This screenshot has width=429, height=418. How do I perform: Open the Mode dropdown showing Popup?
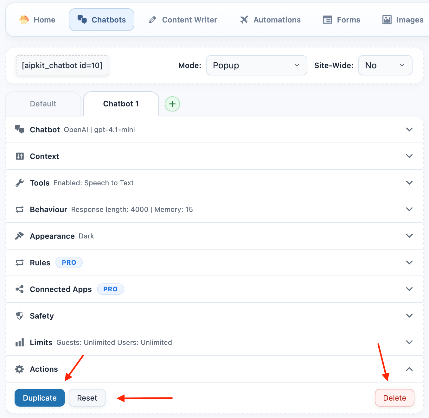[256, 65]
